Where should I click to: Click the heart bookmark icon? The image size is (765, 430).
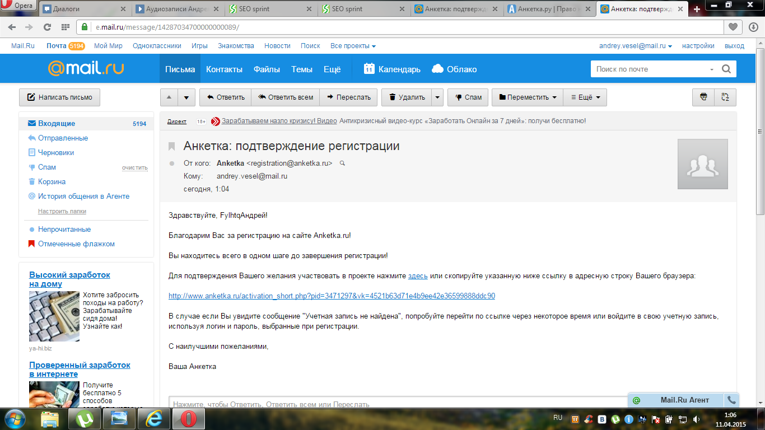[x=733, y=27]
